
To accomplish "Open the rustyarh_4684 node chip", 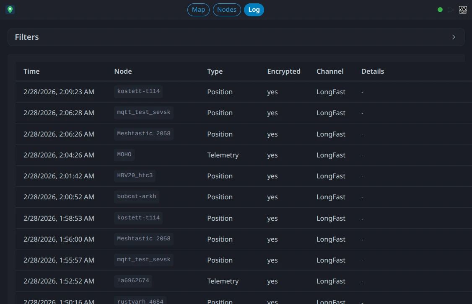I will point(140,301).
